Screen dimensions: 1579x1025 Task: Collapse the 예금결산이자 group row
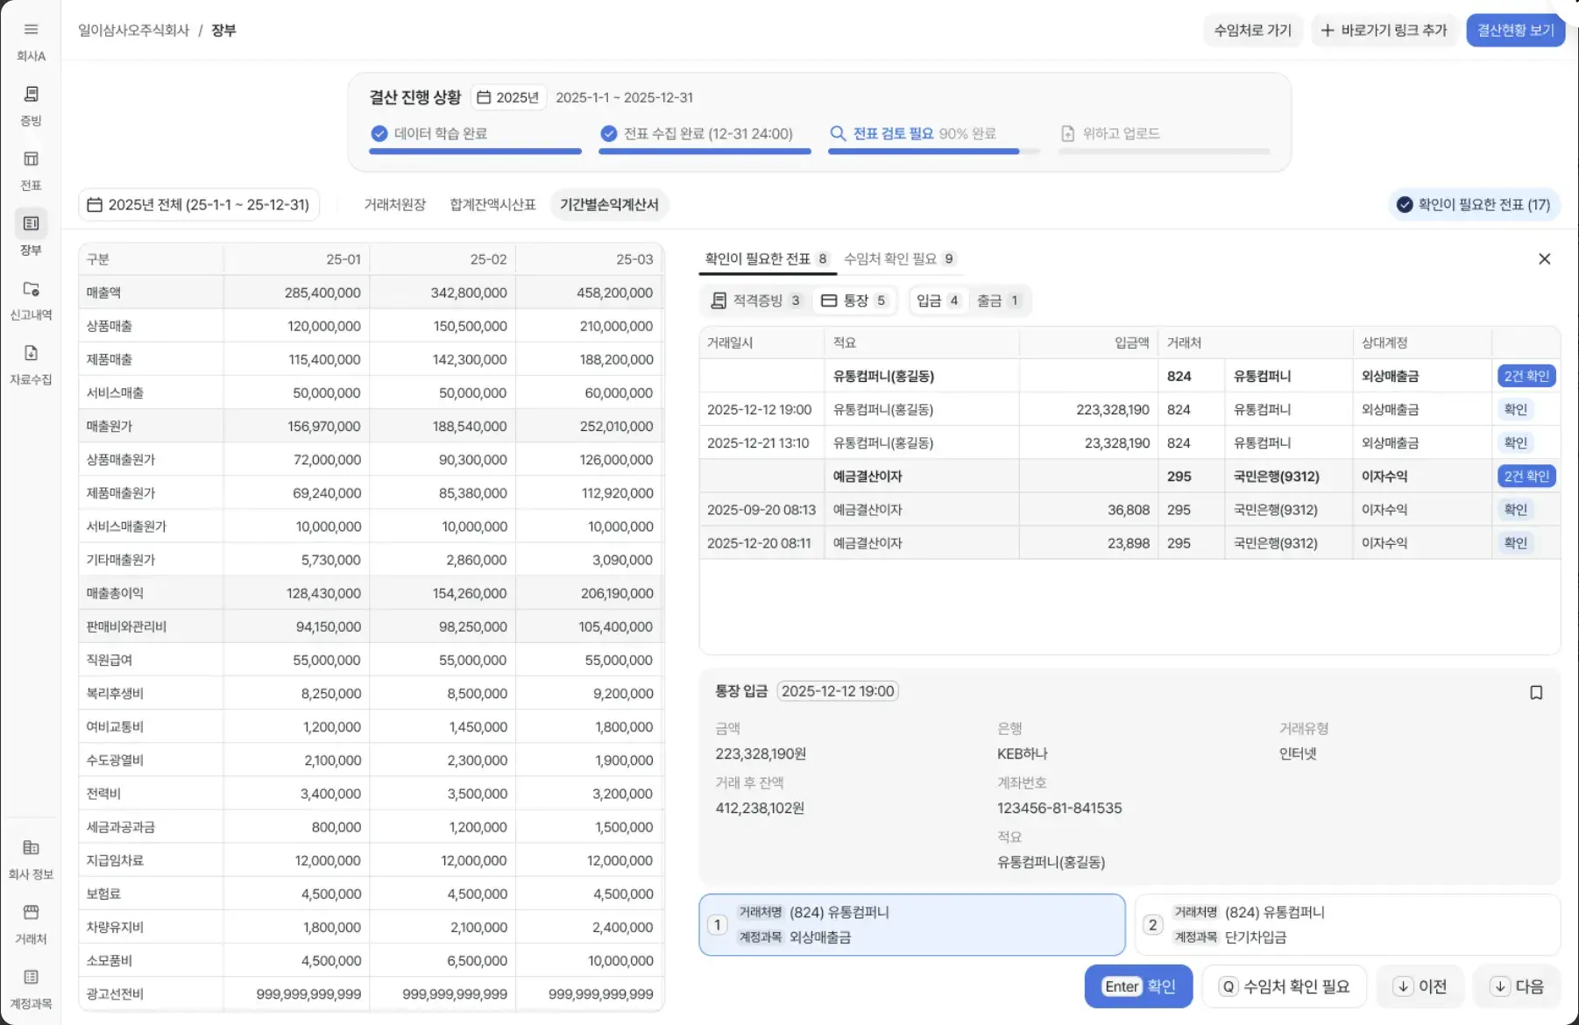pos(867,477)
